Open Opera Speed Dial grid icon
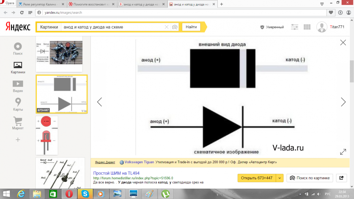This screenshot has height=199, width=354. point(30,13)
